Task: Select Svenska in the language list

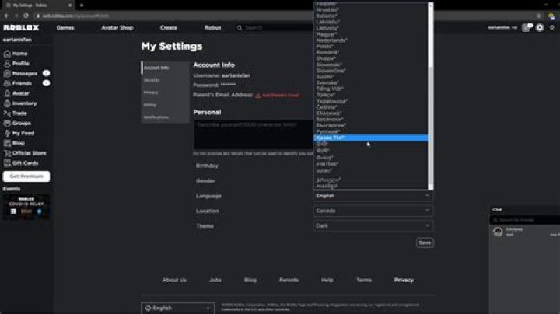Action: (x=371, y=83)
